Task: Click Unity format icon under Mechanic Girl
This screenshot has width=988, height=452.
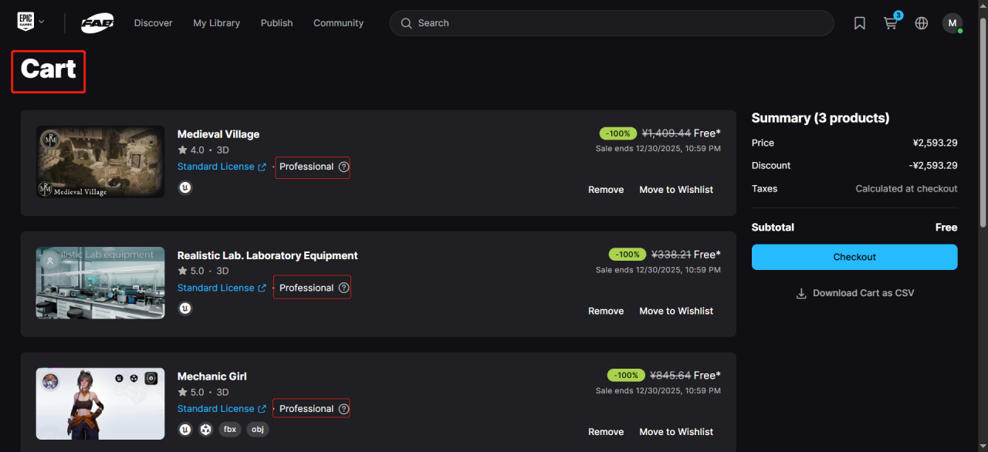Action: pyautogui.click(x=206, y=430)
